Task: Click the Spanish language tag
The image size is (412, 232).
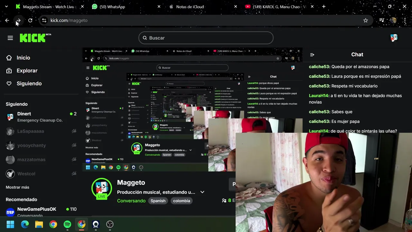Action: click(158, 201)
